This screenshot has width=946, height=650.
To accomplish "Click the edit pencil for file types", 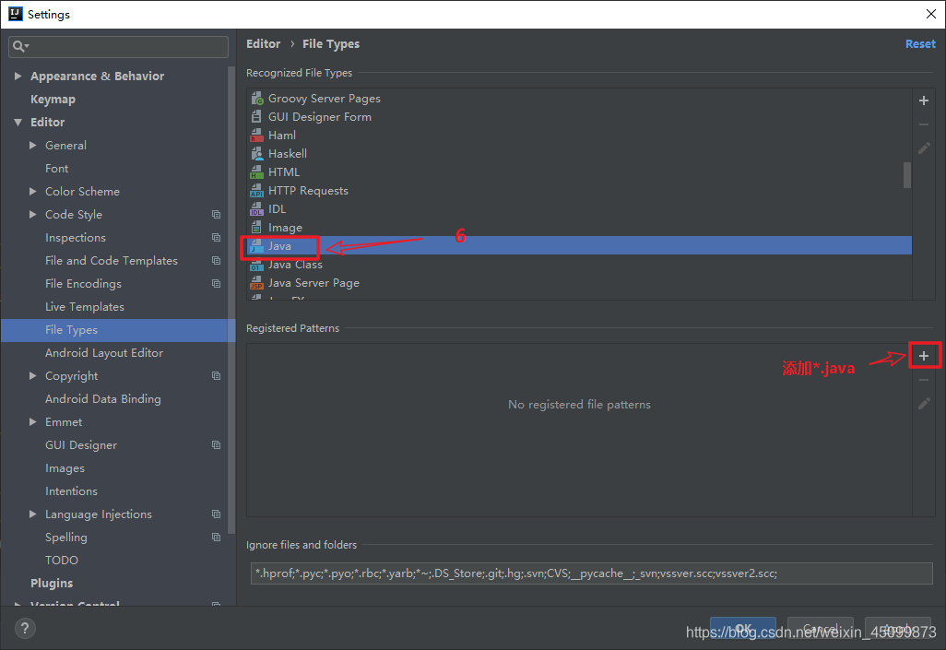I will [924, 148].
